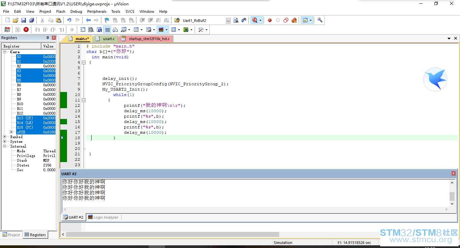Close the UART #2 window
460x248 pixels.
pyautogui.click(x=453, y=173)
